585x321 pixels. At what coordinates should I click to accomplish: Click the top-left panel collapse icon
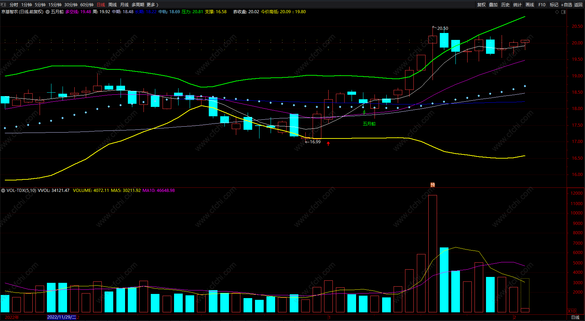pos(3,5)
